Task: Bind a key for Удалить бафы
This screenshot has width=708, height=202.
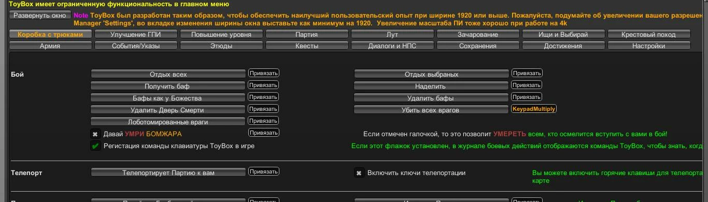Action: [x=527, y=97]
